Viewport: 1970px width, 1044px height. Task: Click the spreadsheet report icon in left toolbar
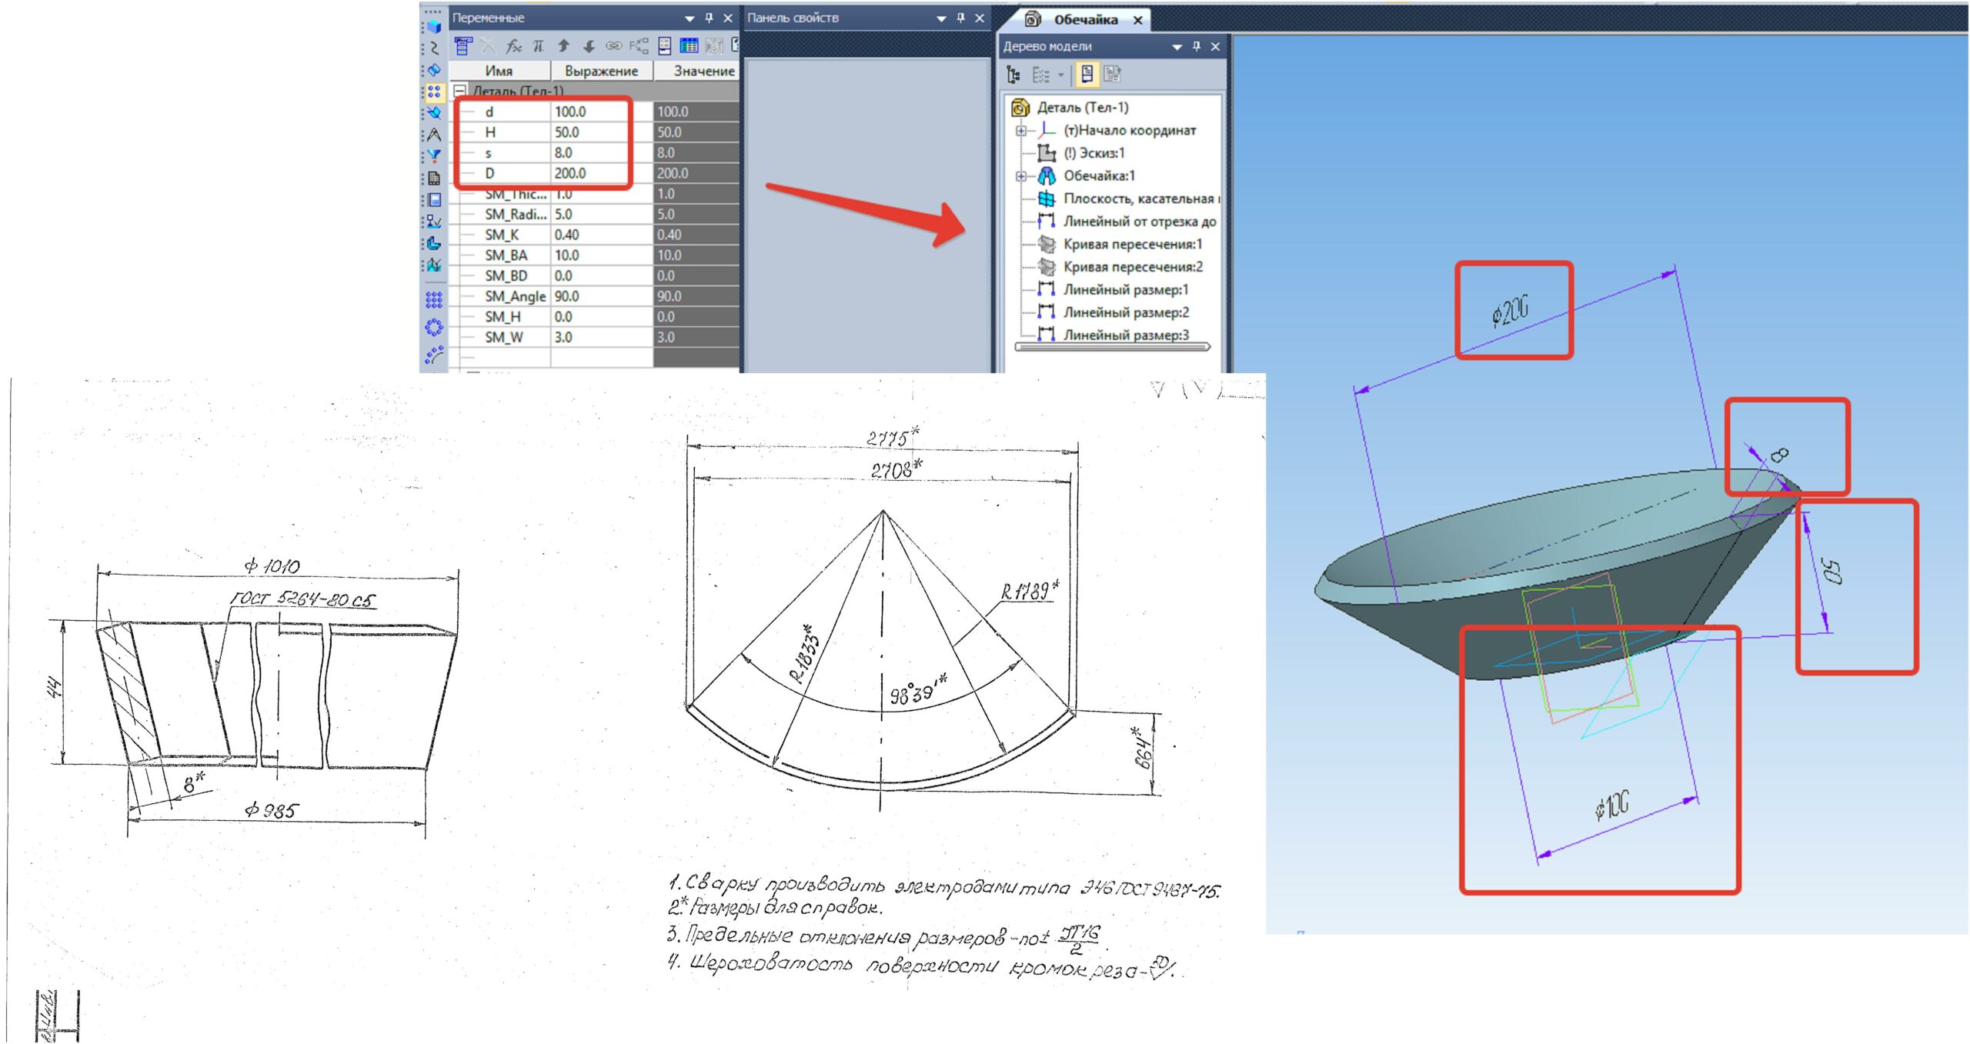pos(434,178)
